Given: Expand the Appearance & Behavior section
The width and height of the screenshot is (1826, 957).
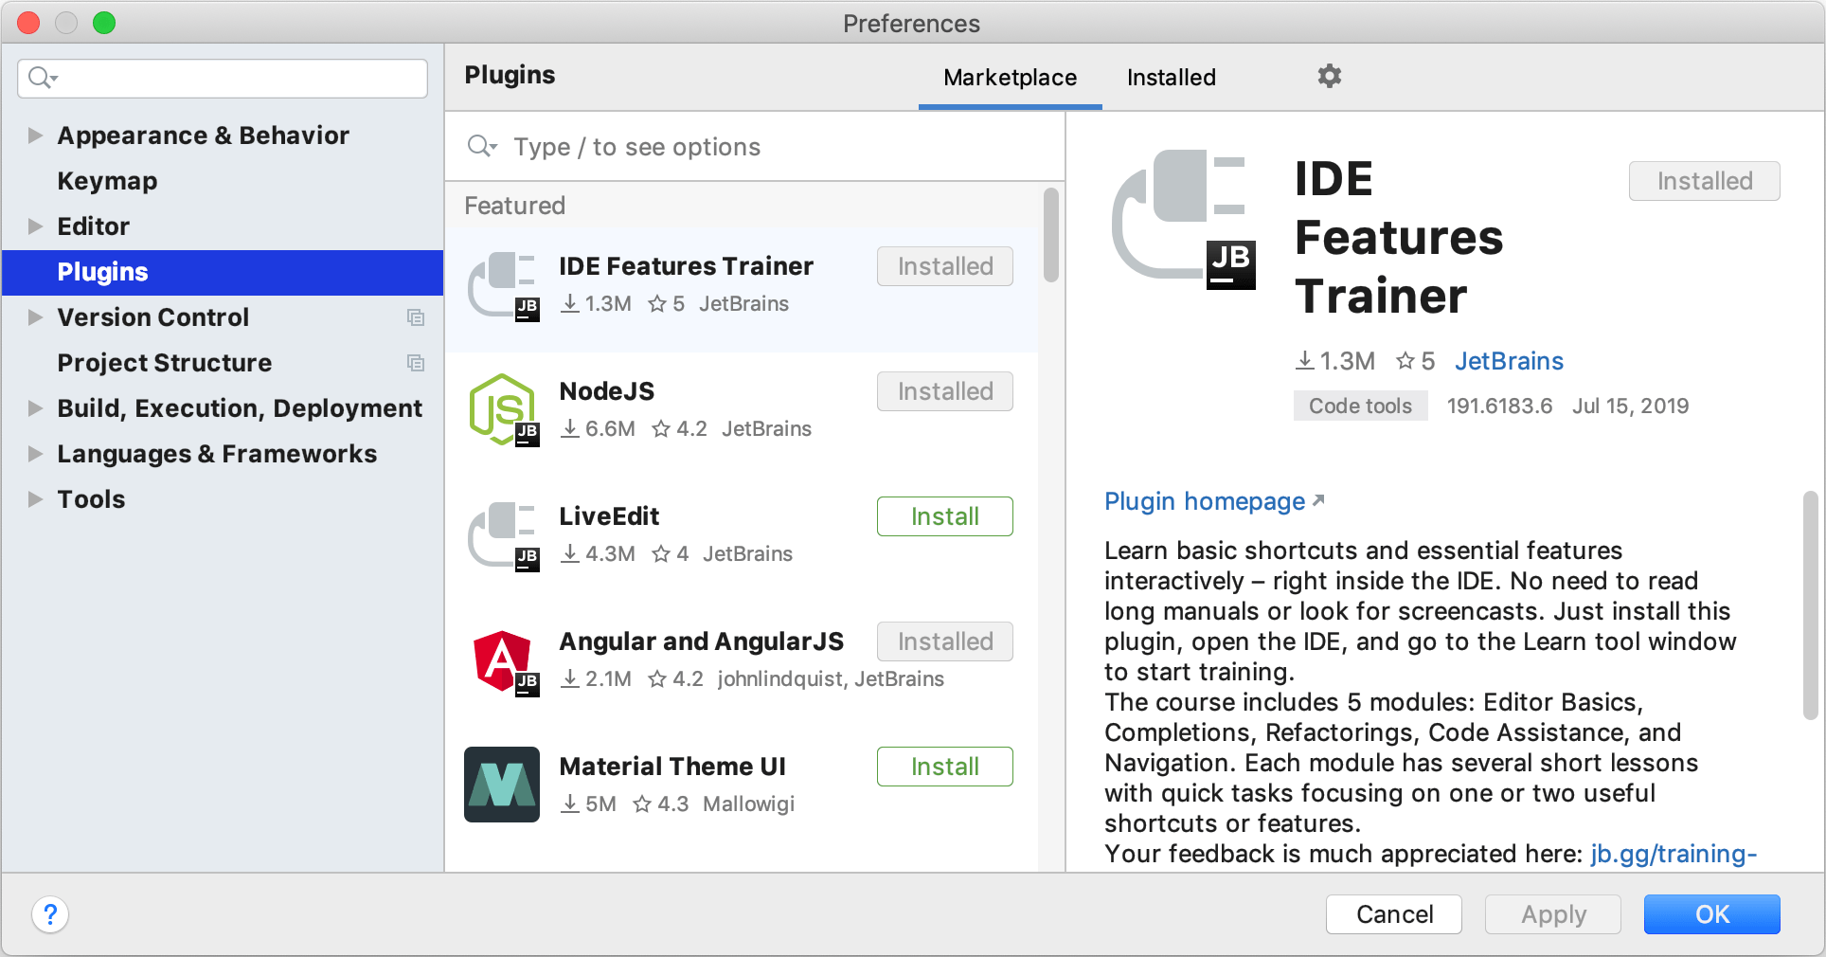Looking at the screenshot, I should [x=35, y=135].
